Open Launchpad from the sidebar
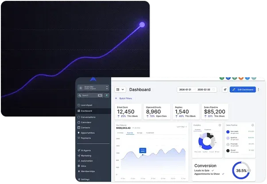Image resolution: width=267 pixels, height=184 pixels. click(85, 105)
